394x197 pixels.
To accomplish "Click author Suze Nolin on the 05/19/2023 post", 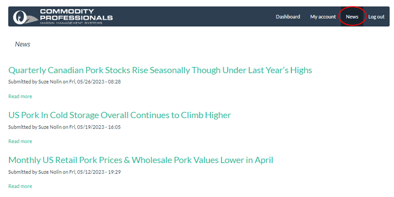I will pos(50,127).
